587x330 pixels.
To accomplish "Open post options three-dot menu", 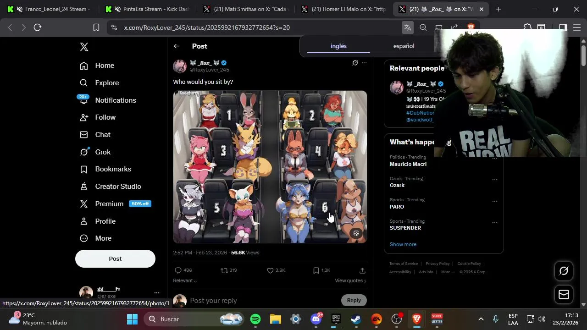I will [x=364, y=63].
